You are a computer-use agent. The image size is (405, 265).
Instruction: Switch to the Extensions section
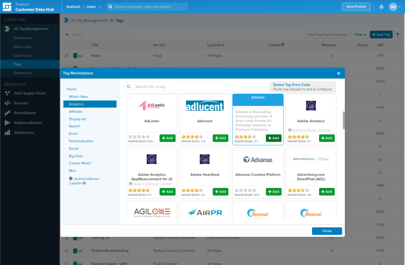pos(22,73)
